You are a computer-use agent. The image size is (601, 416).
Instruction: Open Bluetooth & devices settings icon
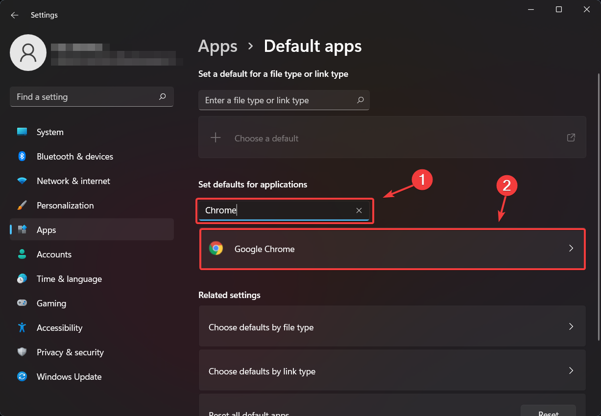point(22,156)
